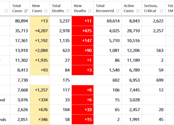Select the red +475 new deaths cell
The image size is (174, 125).
82,31
